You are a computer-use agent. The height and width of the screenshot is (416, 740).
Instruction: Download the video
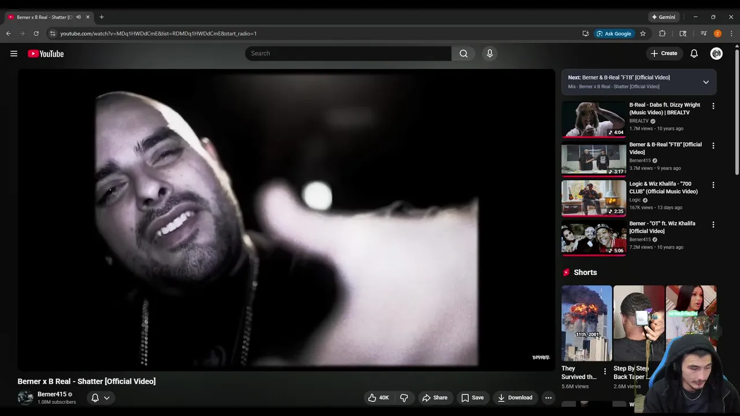(x=515, y=398)
